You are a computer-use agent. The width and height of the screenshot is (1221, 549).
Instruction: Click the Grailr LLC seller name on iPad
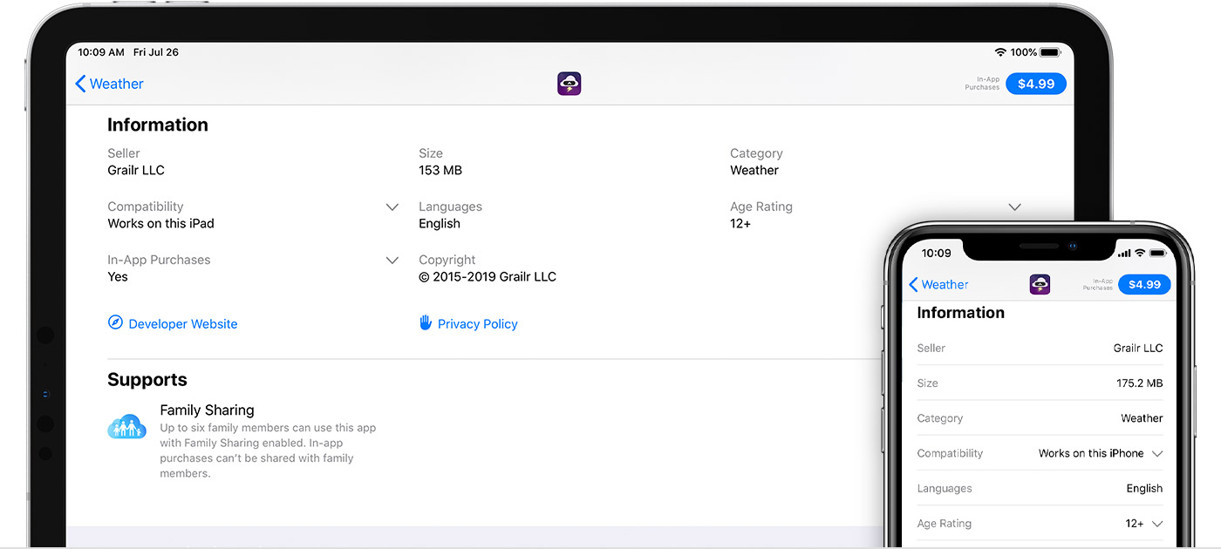[136, 170]
